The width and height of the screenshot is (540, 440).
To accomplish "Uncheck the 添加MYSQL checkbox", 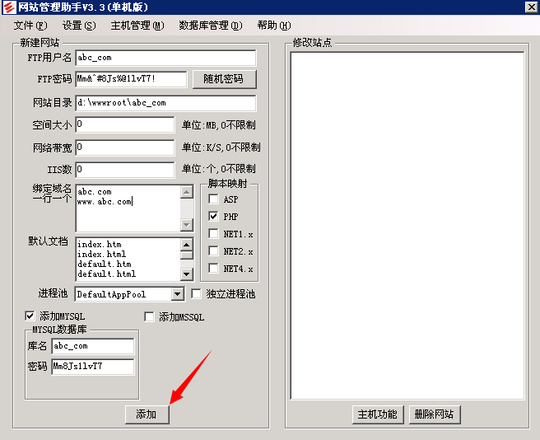I will click(x=30, y=316).
